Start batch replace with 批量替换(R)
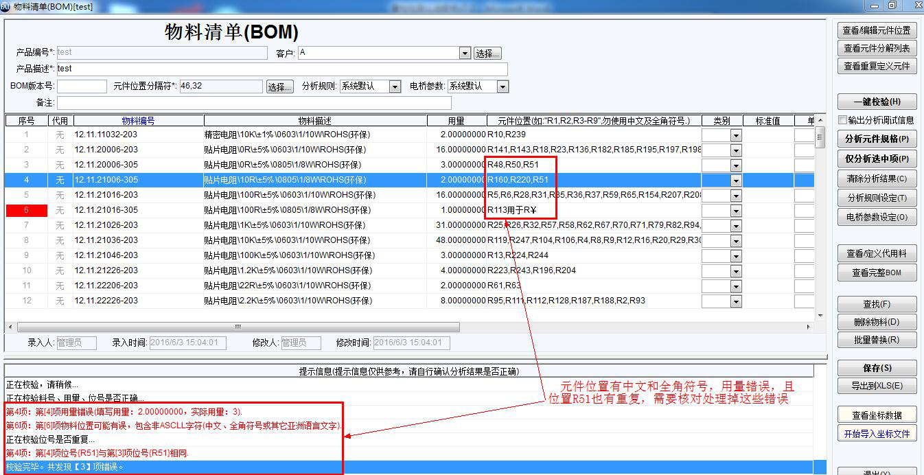This screenshot has width=924, height=475. [875, 339]
